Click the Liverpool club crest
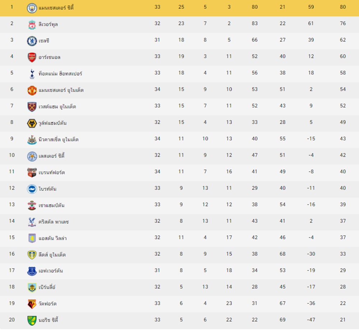The image size is (359, 332). point(32,24)
